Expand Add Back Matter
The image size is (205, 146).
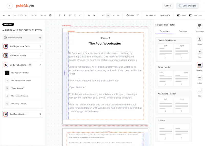[23, 114]
